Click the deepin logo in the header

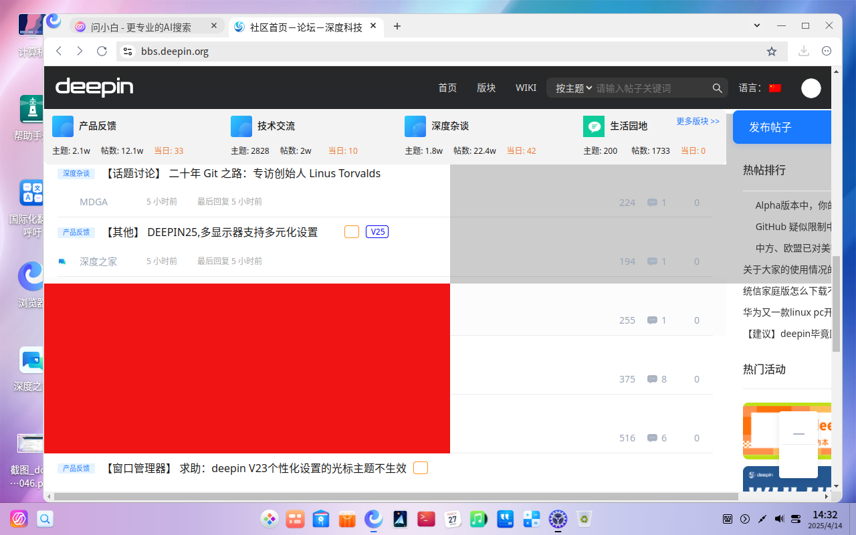coord(94,88)
